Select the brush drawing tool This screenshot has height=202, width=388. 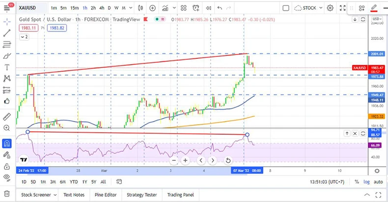(x=7, y=56)
